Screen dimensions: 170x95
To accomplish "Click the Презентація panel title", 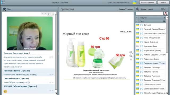I will coord(67,9).
